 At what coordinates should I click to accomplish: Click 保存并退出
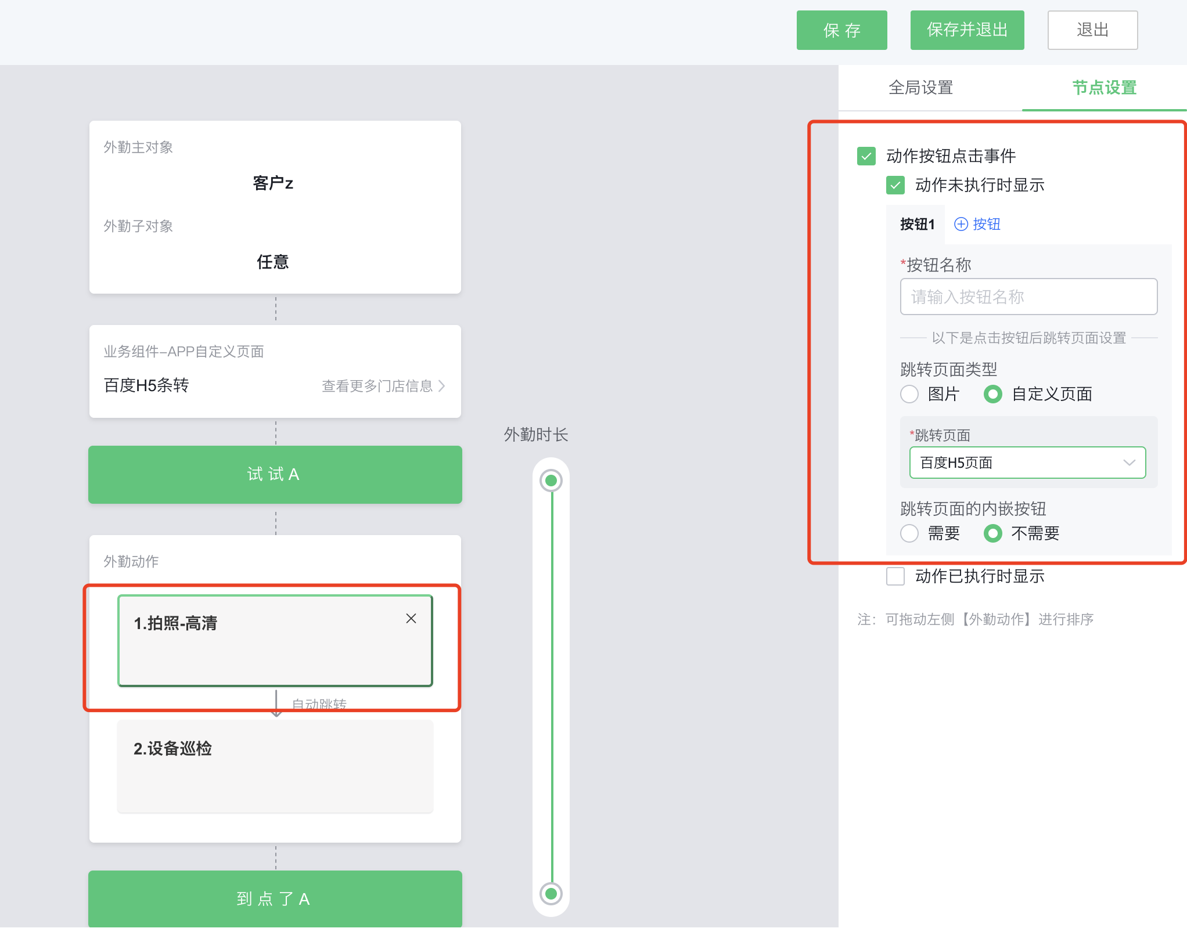pos(967,30)
